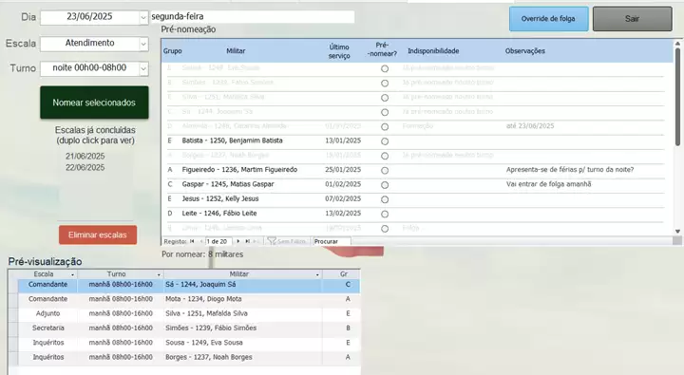Image resolution: width=684 pixels, height=375 pixels.
Task: Click the Override de folga button
Action: [548, 19]
